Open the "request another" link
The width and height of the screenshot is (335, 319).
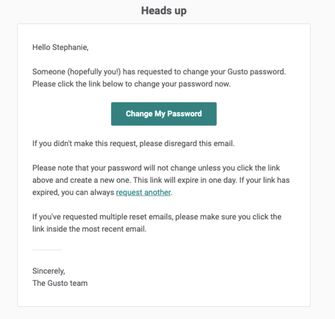pyautogui.click(x=144, y=192)
